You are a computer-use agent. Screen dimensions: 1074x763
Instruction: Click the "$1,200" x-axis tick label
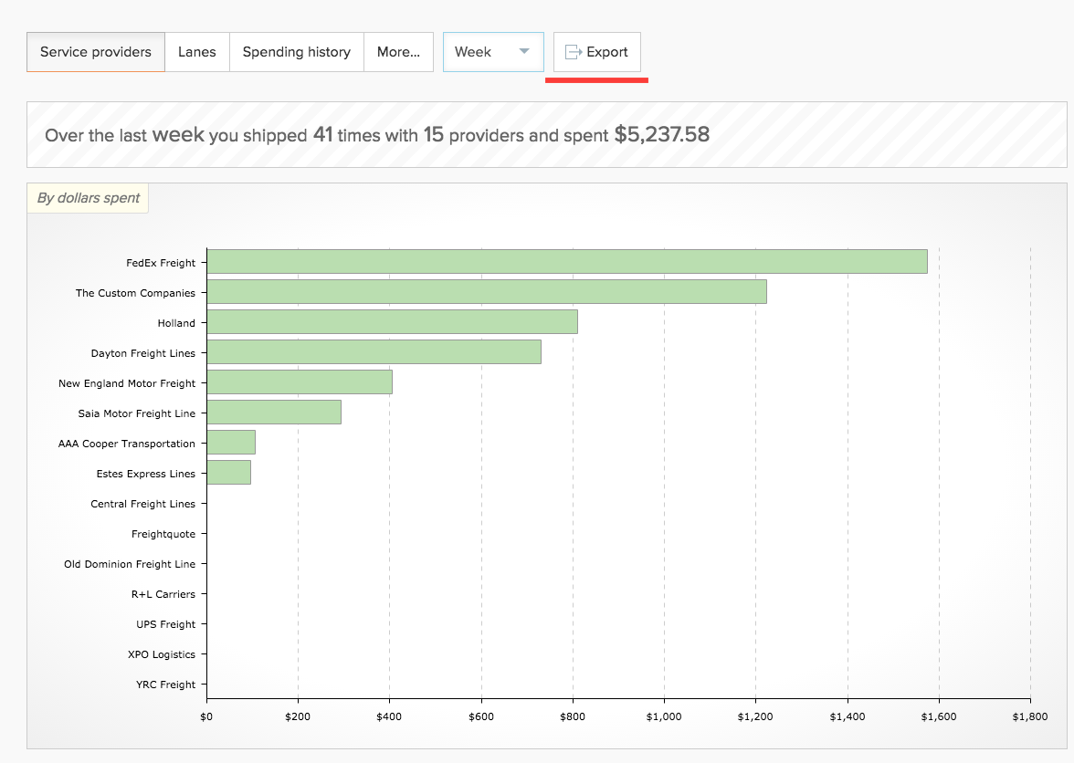(755, 716)
